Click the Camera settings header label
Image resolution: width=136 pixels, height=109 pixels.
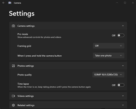26,26
